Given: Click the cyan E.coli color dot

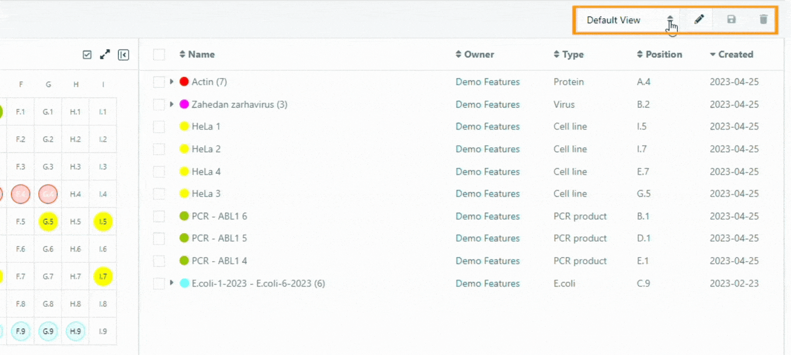Looking at the screenshot, I should tap(184, 283).
